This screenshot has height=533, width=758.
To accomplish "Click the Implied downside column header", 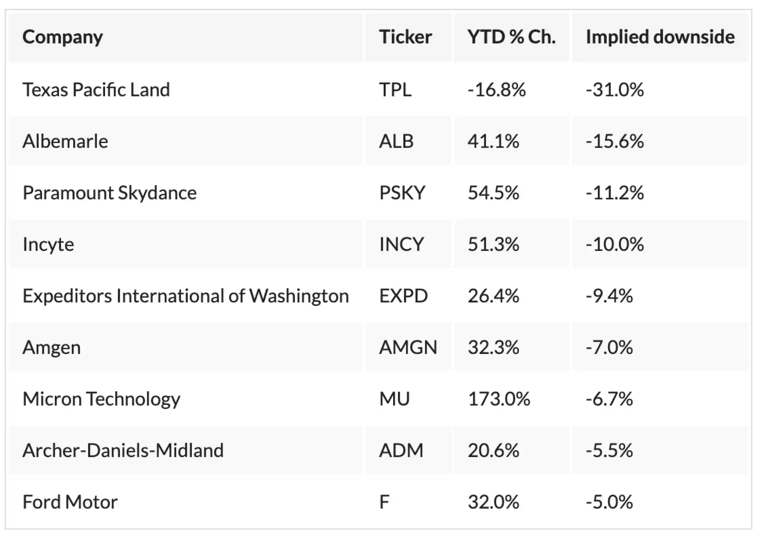I will click(660, 37).
